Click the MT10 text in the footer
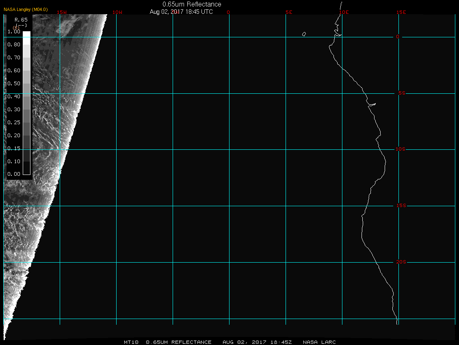 pyautogui.click(x=131, y=342)
